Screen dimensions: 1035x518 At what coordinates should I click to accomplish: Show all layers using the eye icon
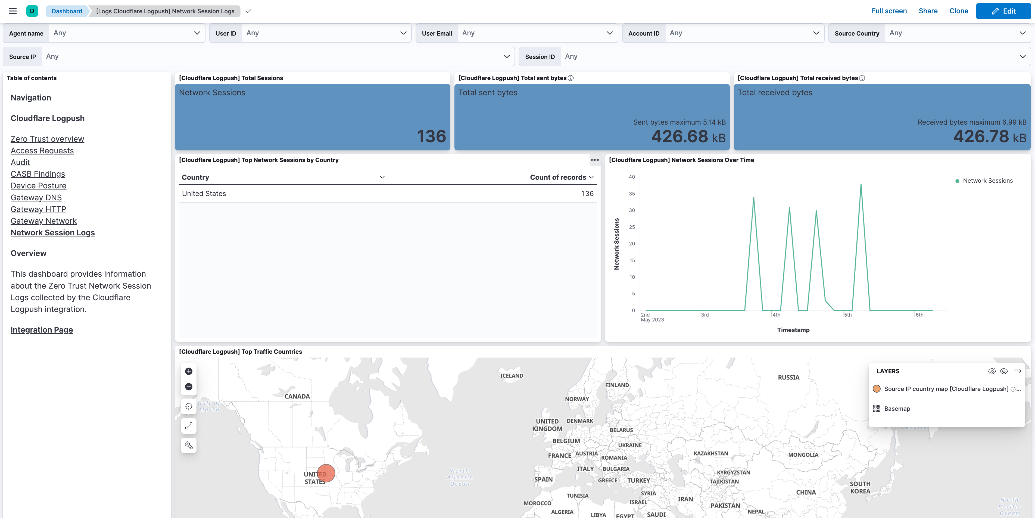click(1004, 371)
